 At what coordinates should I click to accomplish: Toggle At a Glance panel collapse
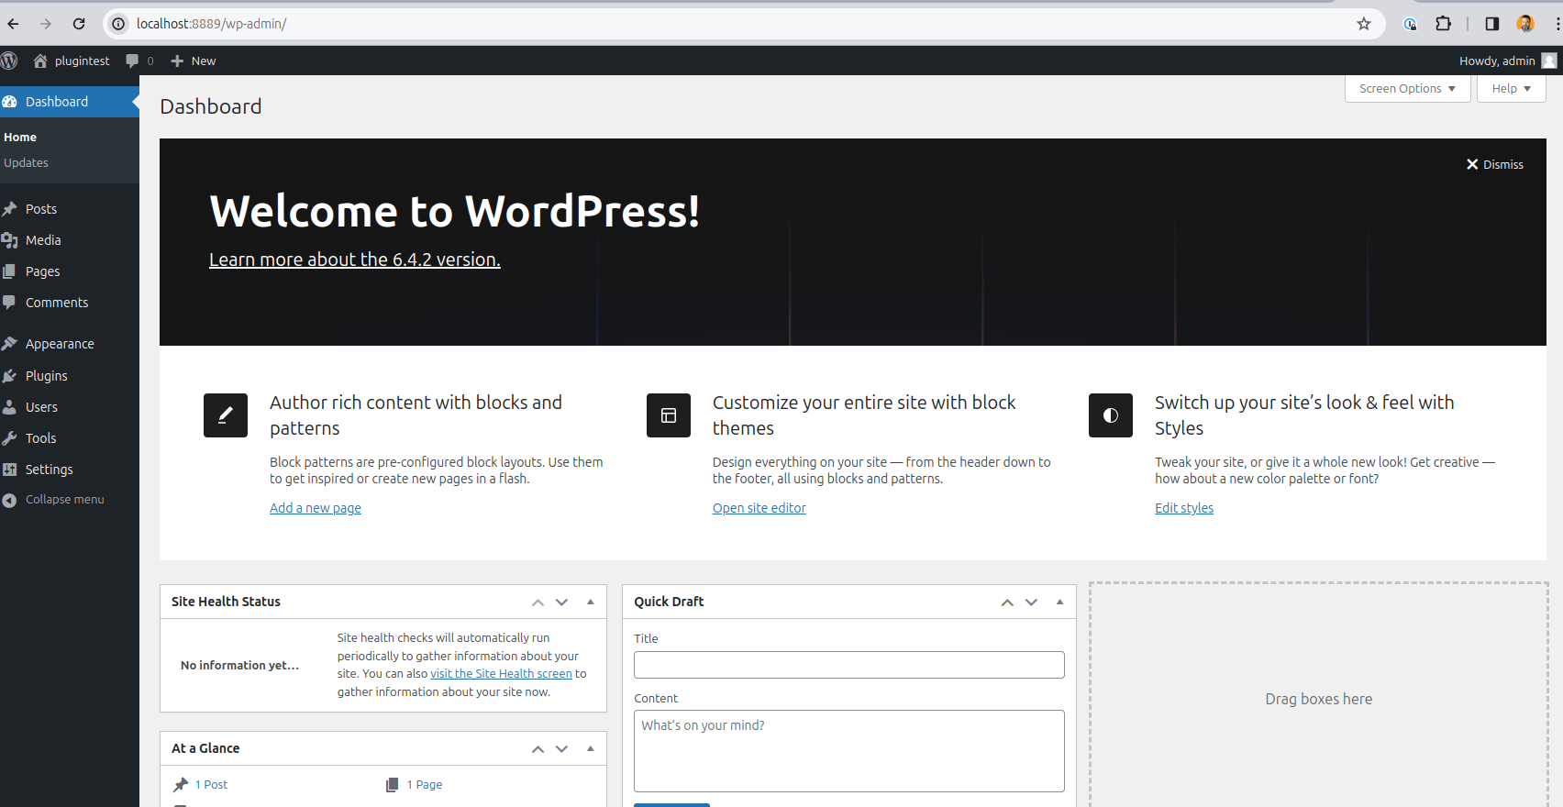coord(591,749)
